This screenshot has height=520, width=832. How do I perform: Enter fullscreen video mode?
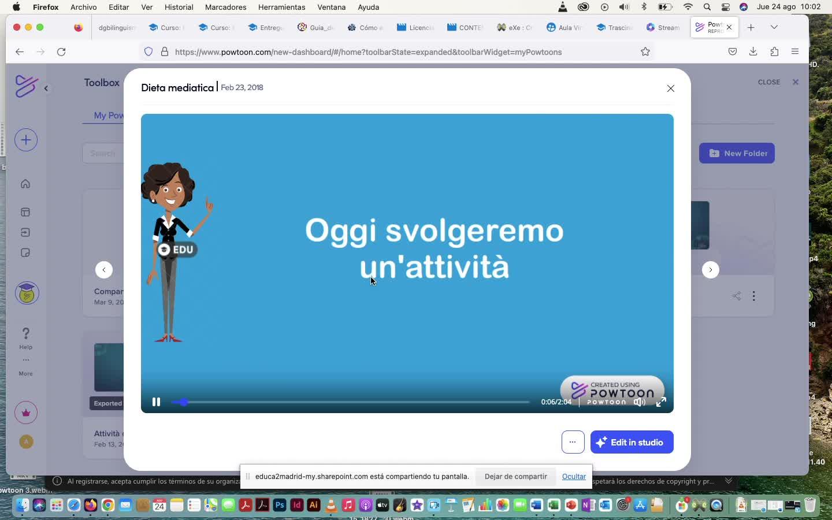pos(661,402)
